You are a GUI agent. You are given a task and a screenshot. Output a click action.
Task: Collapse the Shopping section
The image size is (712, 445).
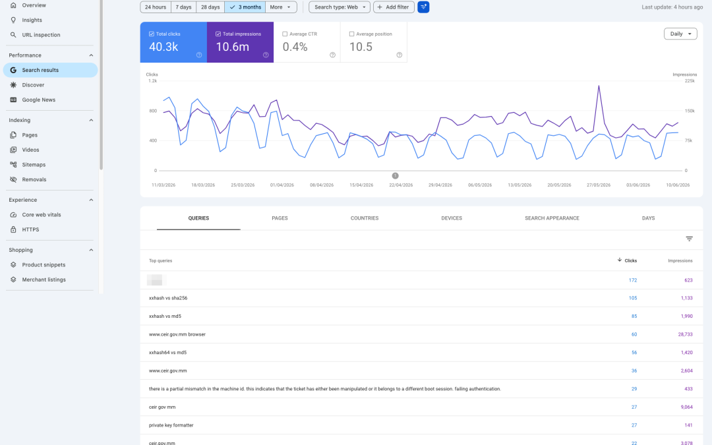pyautogui.click(x=91, y=250)
